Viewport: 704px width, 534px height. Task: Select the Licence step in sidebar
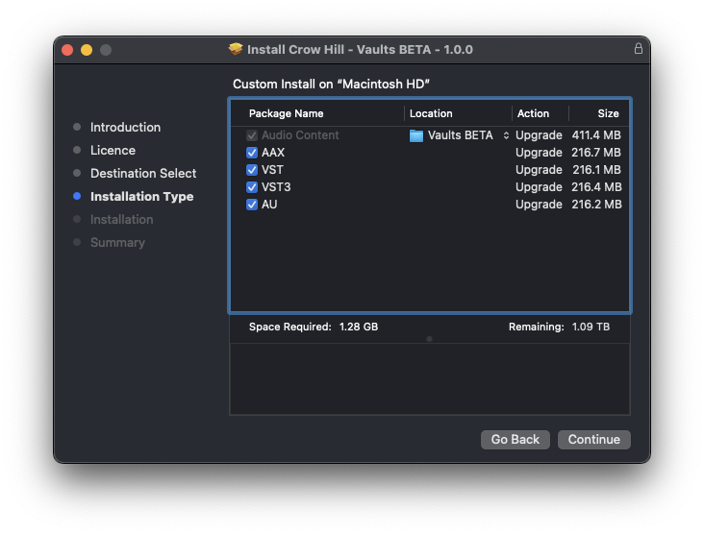click(x=113, y=150)
